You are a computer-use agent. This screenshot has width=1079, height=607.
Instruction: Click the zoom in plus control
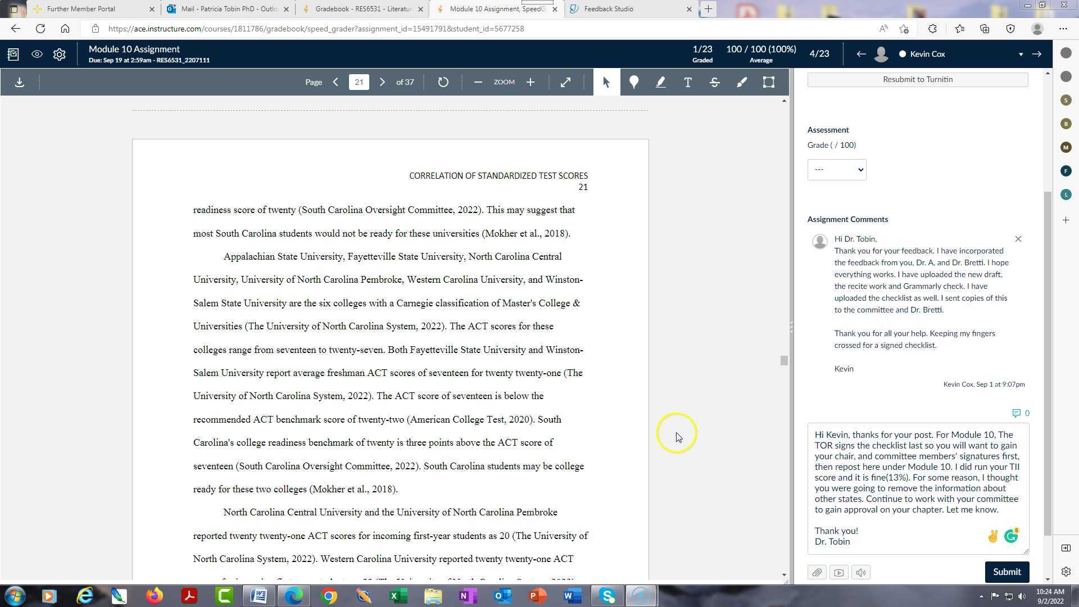pyautogui.click(x=530, y=82)
